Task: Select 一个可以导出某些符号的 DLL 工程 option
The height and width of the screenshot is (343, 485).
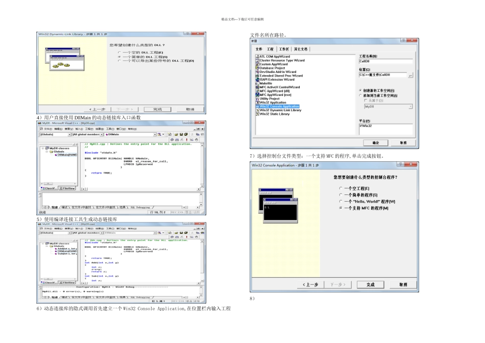Action: point(119,61)
